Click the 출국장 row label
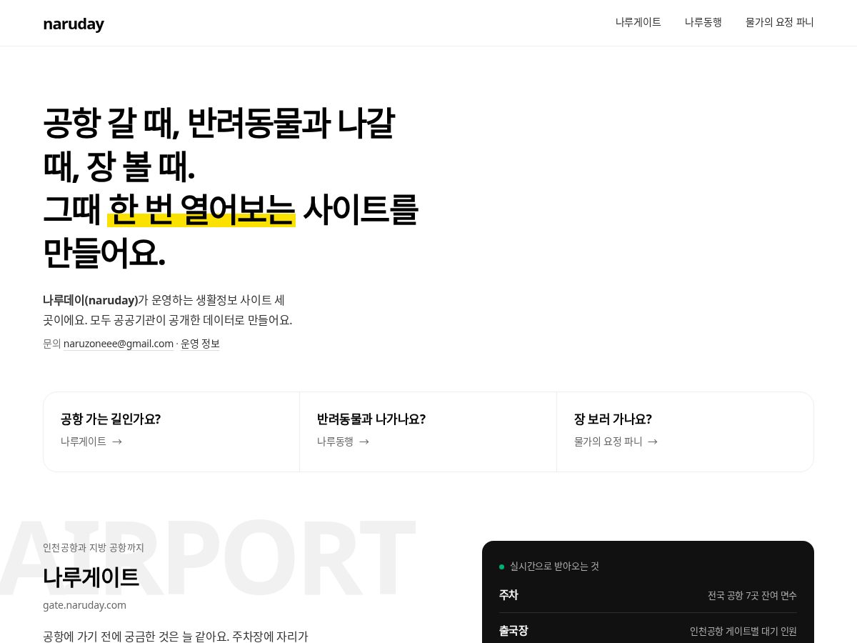857x643 pixels. pos(513,631)
